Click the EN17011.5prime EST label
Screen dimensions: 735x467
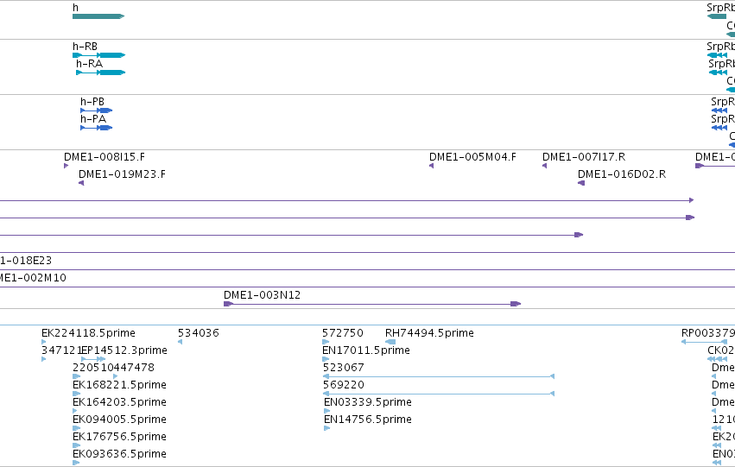(x=366, y=350)
